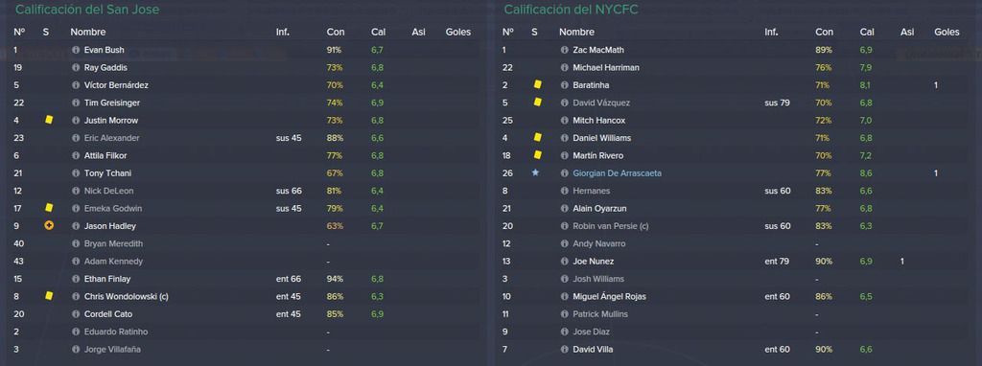982x366 pixels.
Task: Click the Calificación del San Jose title
Action: [x=87, y=10]
